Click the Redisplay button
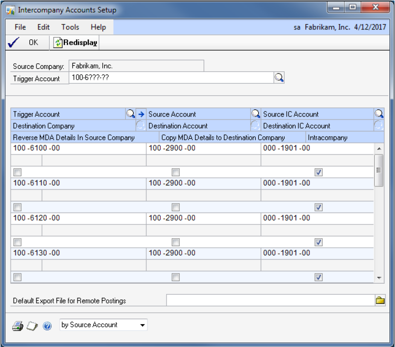This screenshot has height=347, width=395. click(x=75, y=43)
